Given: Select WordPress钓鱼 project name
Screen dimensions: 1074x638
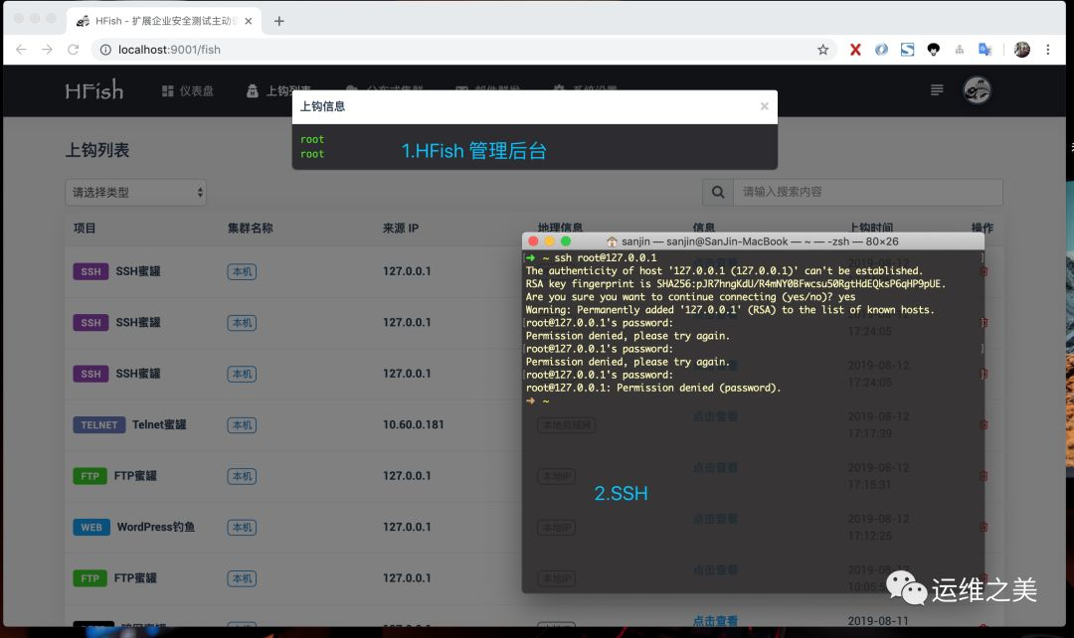Looking at the screenshot, I should tap(155, 527).
